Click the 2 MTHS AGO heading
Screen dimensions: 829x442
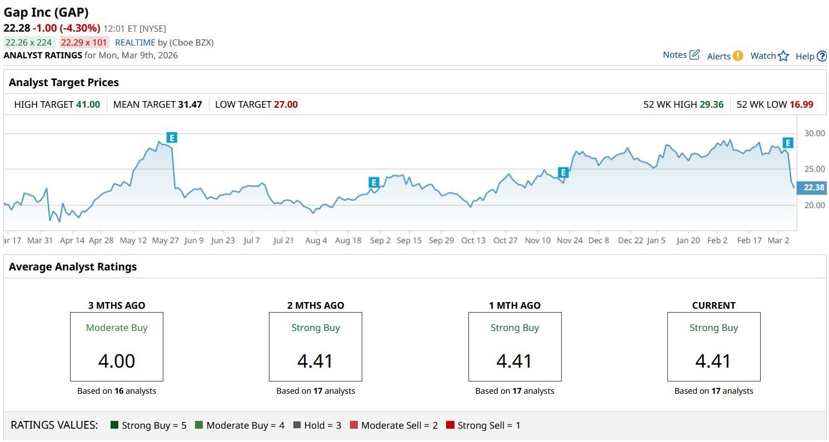pos(316,305)
